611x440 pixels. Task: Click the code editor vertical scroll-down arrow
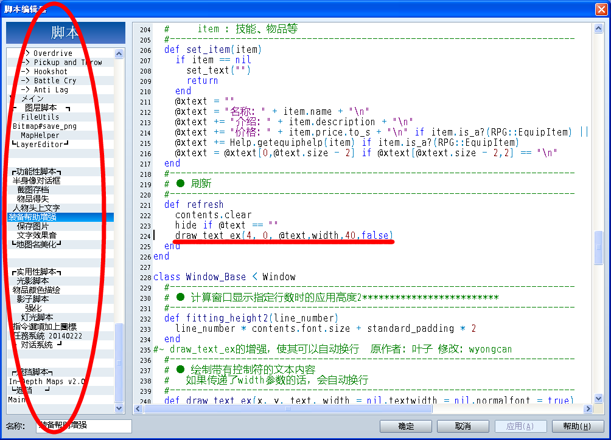click(599, 399)
